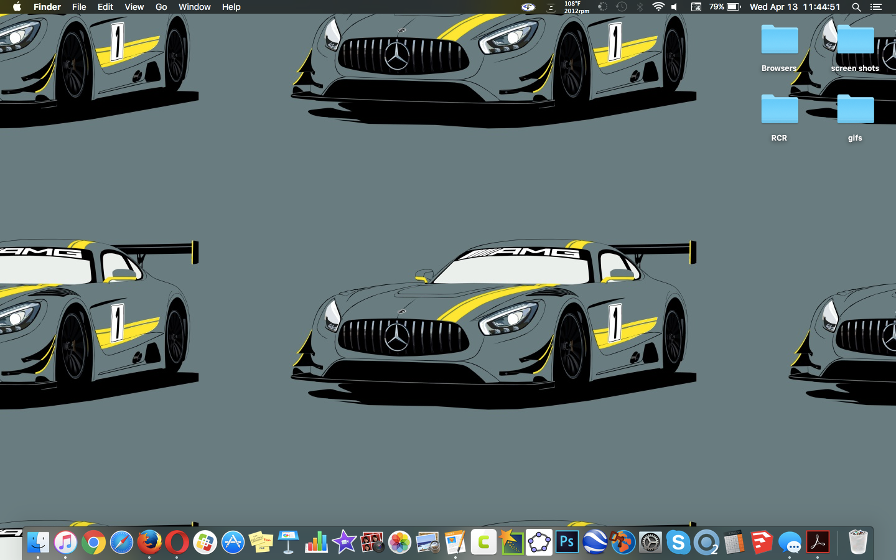This screenshot has width=896, height=560.
Task: Open Google Chrome in the Dock
Action: [x=93, y=543]
